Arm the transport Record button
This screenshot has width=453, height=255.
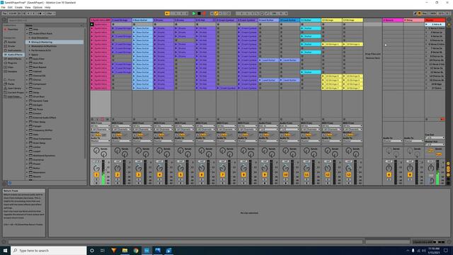(x=204, y=13)
